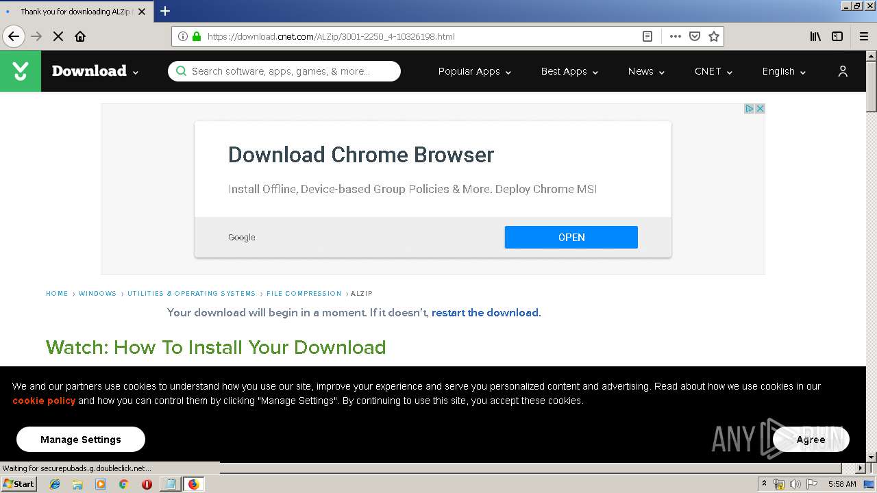Expand the News menu
The height and width of the screenshot is (493, 877).
[646, 71]
